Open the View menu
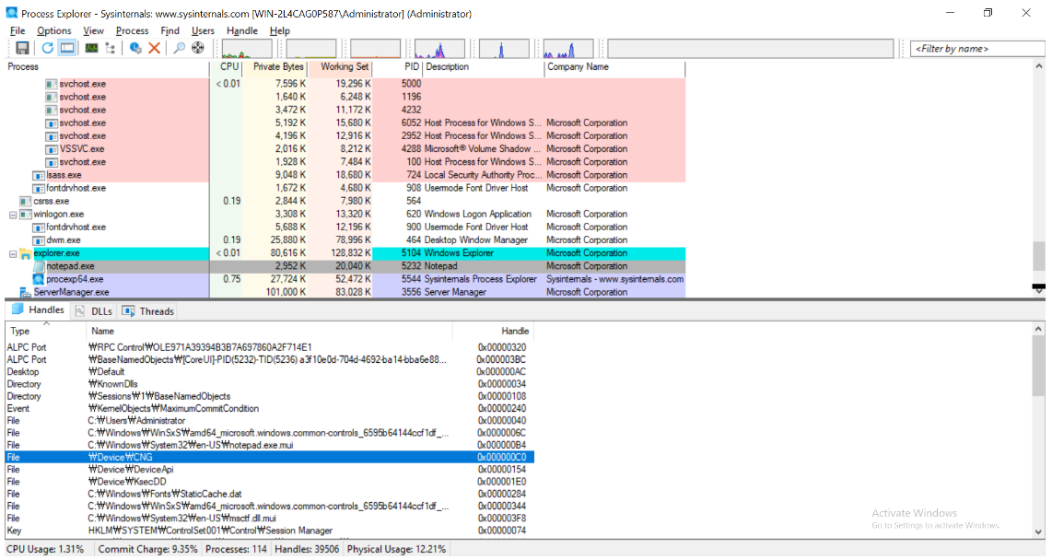Image resolution: width=1052 pixels, height=560 pixels. (93, 30)
